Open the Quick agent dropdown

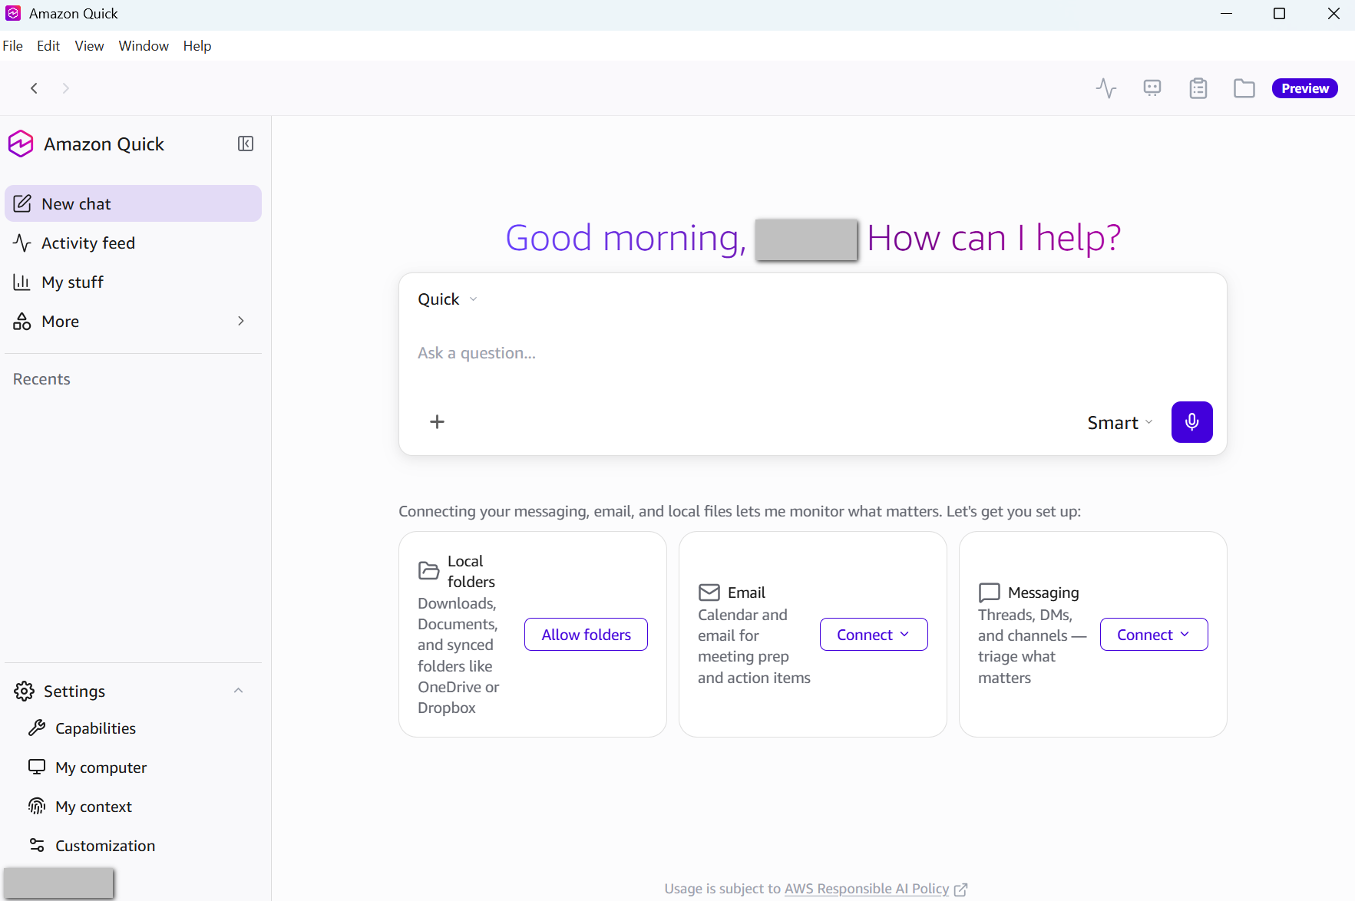click(x=448, y=299)
